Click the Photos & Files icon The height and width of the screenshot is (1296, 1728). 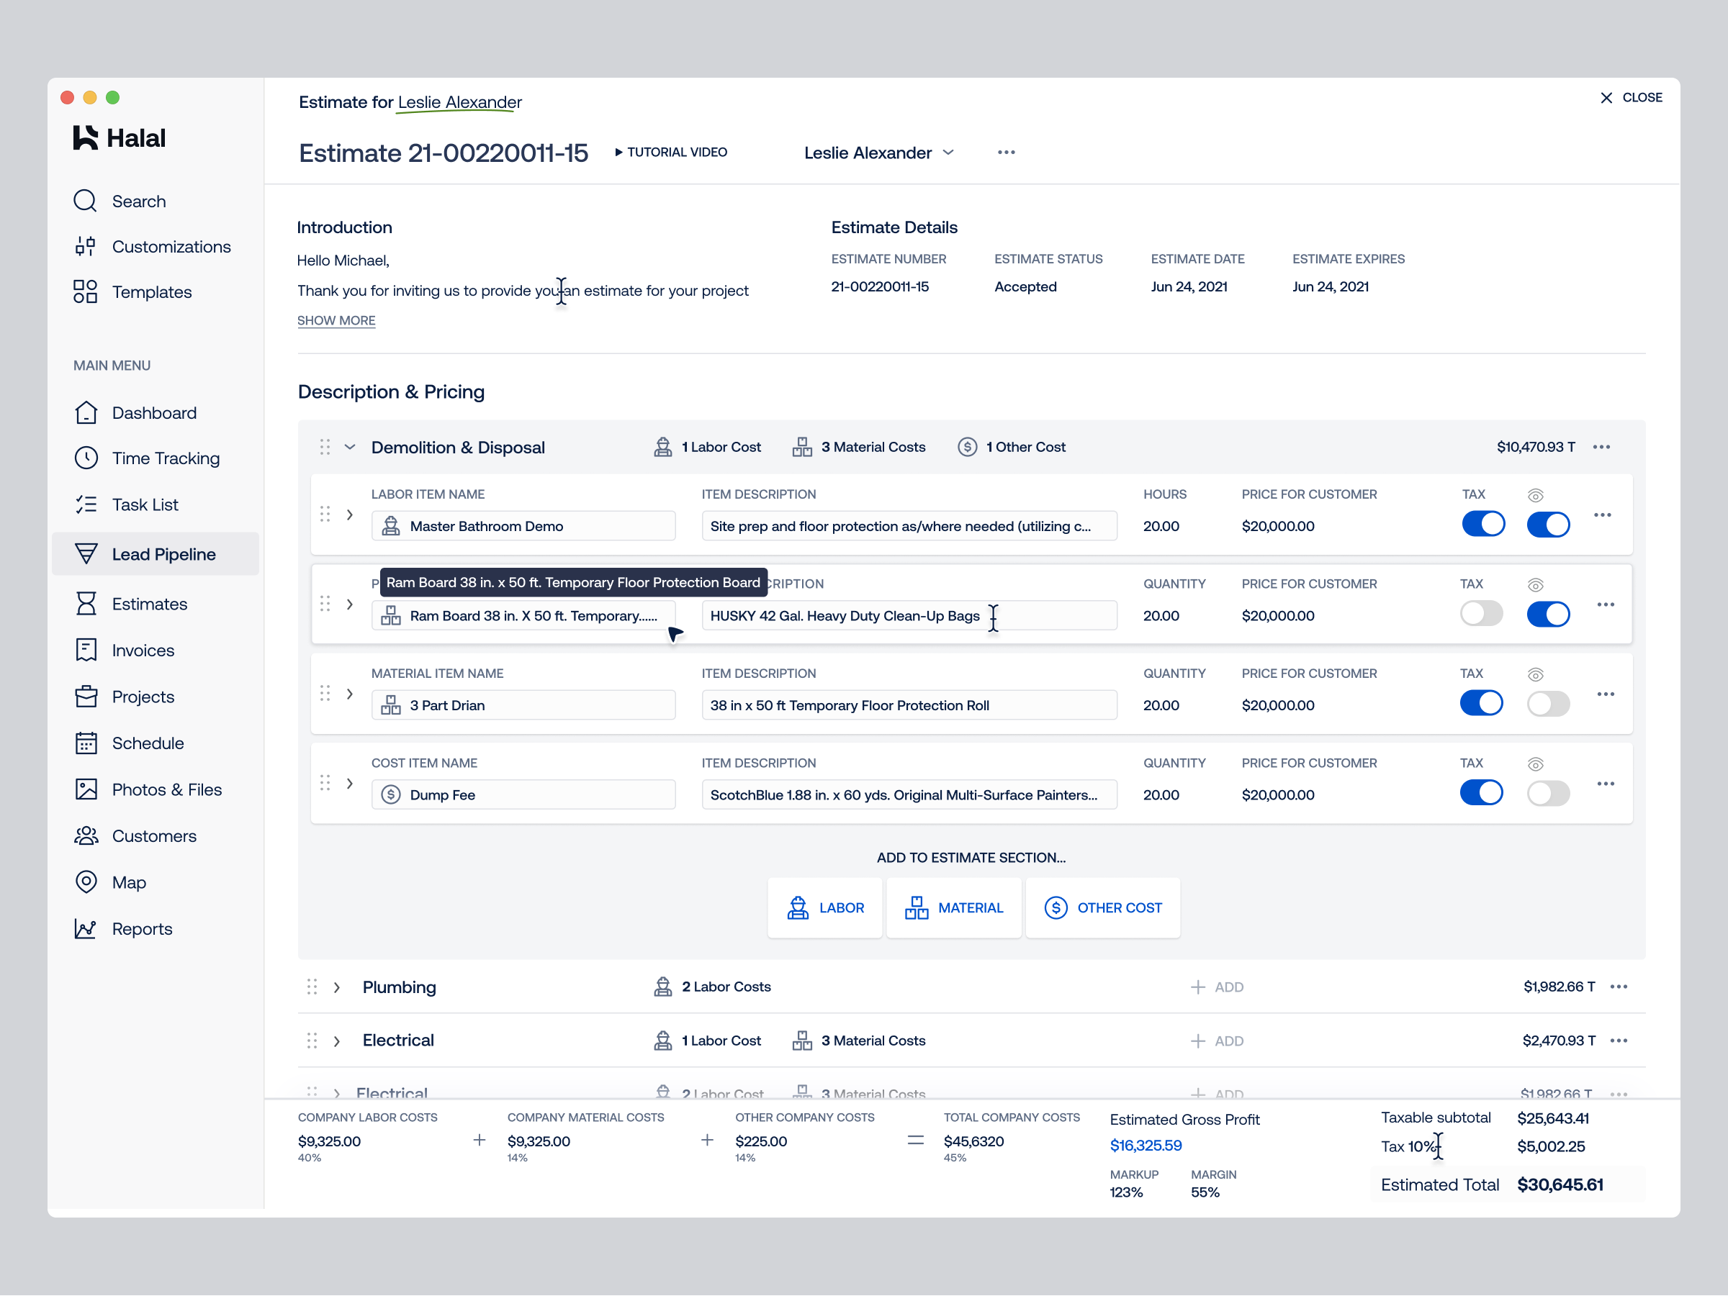(x=86, y=789)
